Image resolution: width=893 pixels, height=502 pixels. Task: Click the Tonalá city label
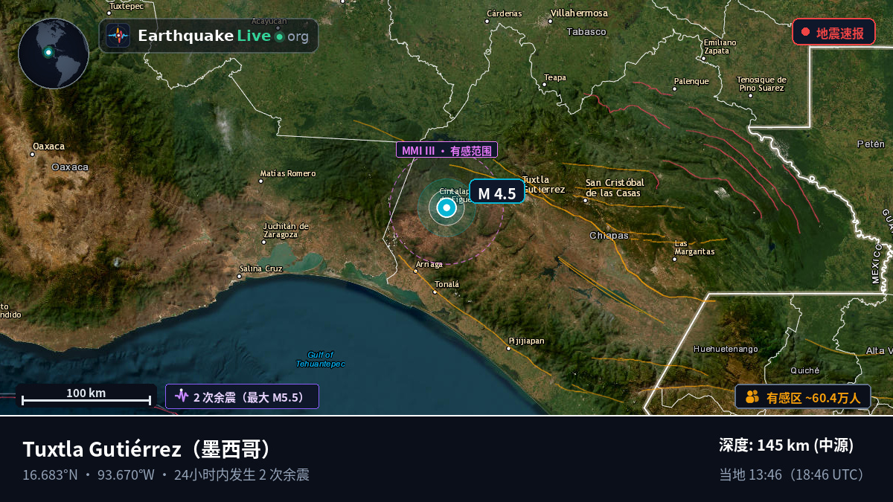pos(447,284)
